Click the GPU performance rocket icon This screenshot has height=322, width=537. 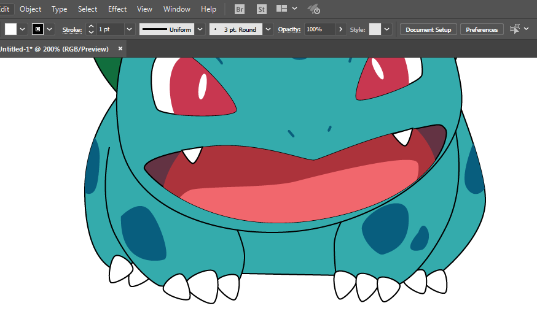coord(314,9)
